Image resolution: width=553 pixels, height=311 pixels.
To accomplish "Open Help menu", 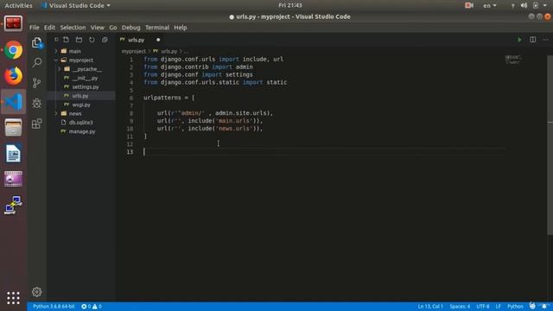I will (x=181, y=28).
